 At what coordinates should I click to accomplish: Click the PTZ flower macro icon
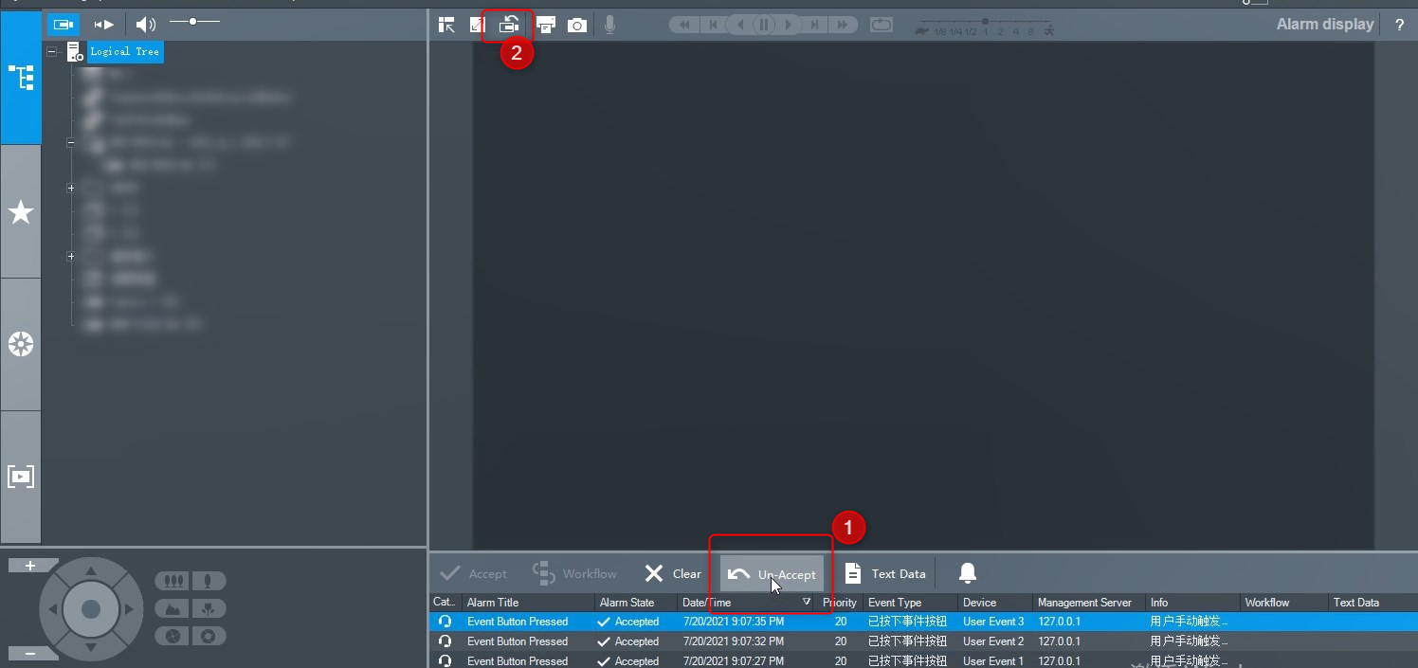pos(209,608)
